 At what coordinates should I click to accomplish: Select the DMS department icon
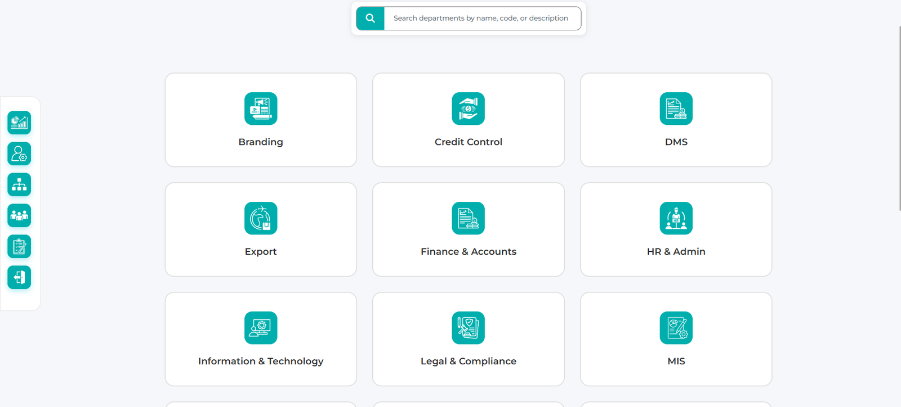[x=676, y=108]
